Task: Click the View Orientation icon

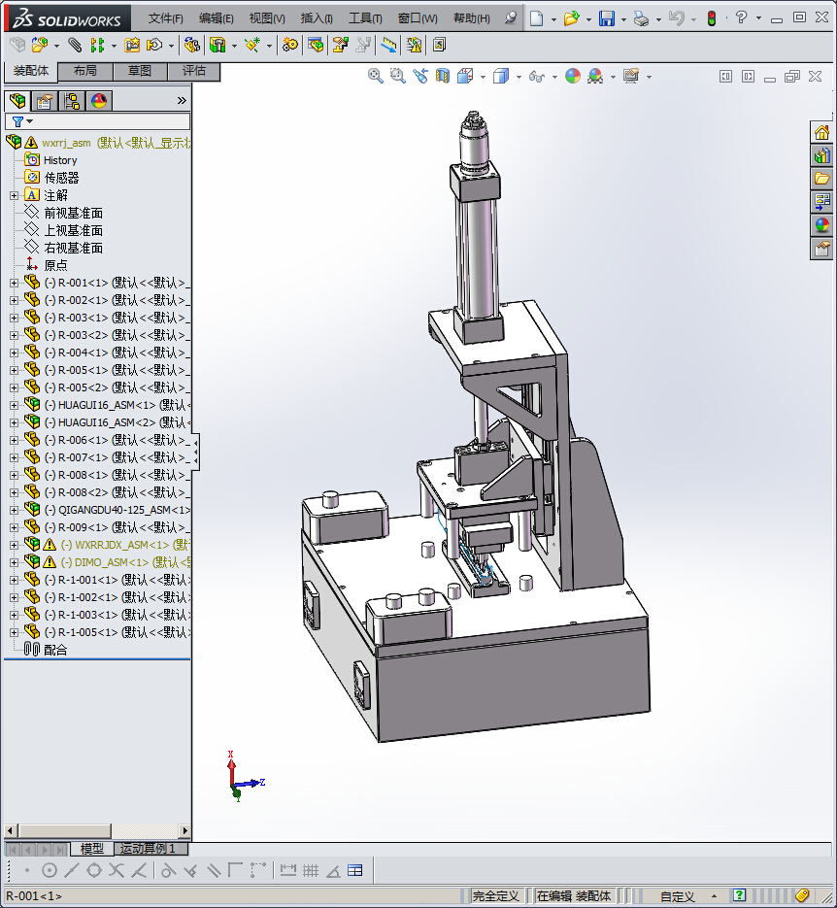Action: coord(465,76)
